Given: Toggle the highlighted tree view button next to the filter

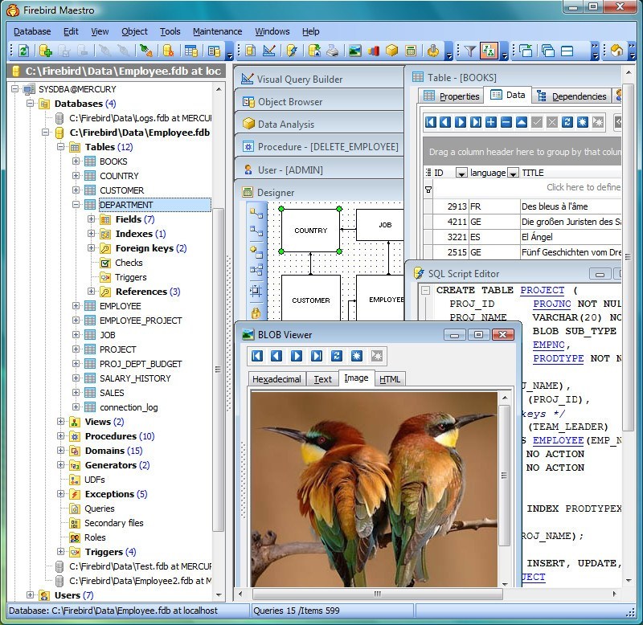Looking at the screenshot, I should 489,51.
